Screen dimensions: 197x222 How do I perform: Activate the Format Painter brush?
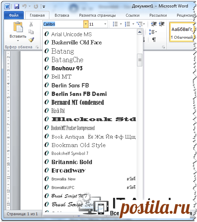pyautogui.click(x=31, y=40)
